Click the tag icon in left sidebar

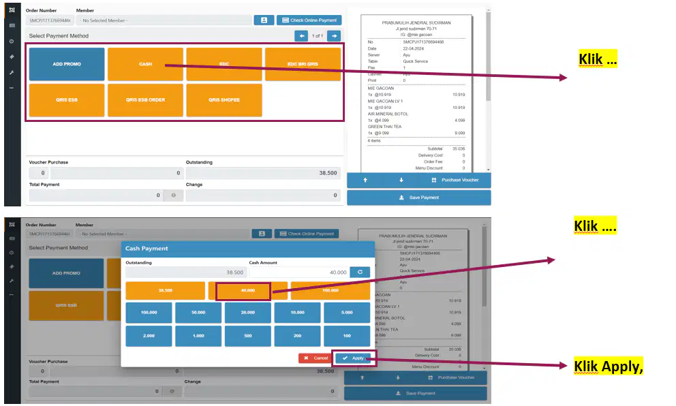point(12,57)
